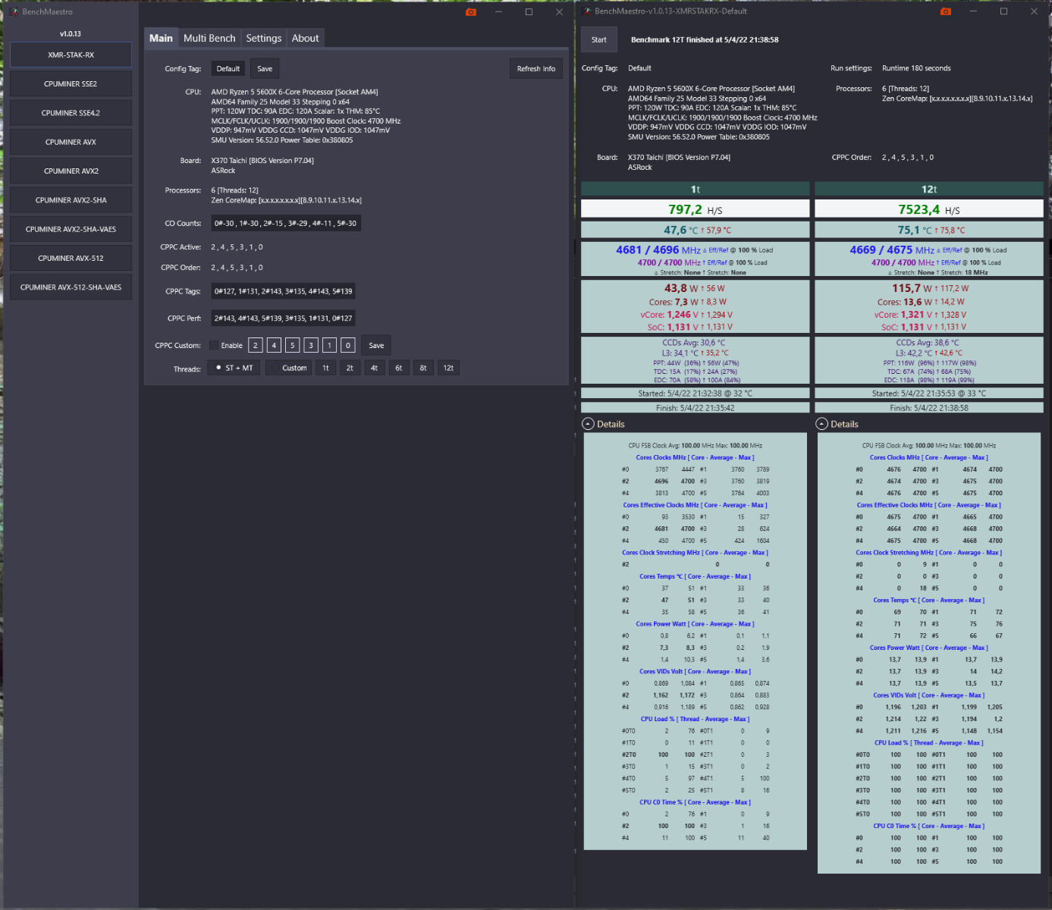Click the camera icon in XMRSTAKRX result window
The image size is (1052, 910).
tap(945, 11)
